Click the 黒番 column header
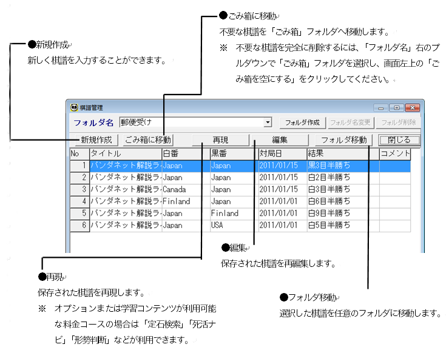This screenshot has height=347, width=446. click(x=233, y=153)
